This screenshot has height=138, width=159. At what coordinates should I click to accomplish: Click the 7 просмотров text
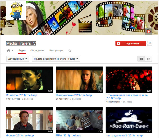[113, 102]
